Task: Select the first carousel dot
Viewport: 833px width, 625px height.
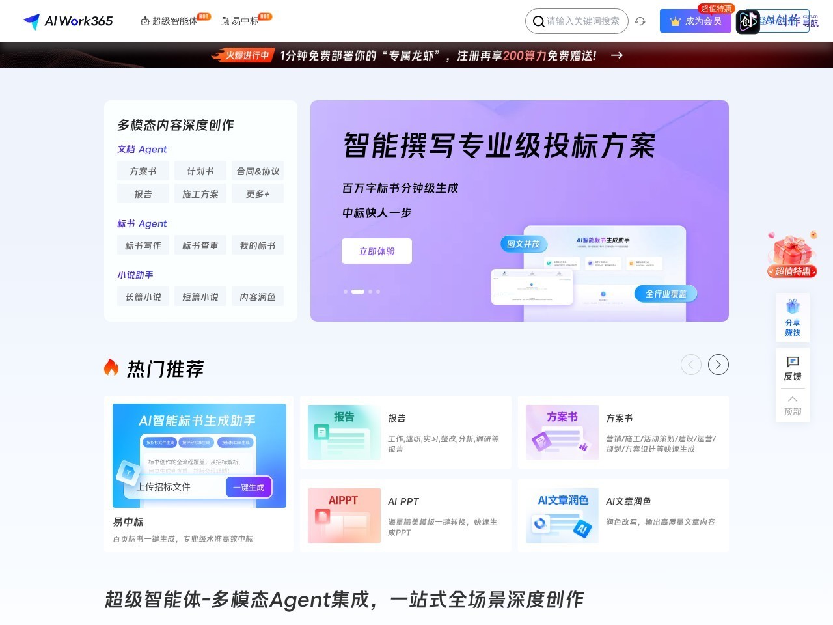Action: coord(346,292)
